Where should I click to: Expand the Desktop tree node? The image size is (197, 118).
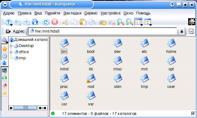coord(11,46)
